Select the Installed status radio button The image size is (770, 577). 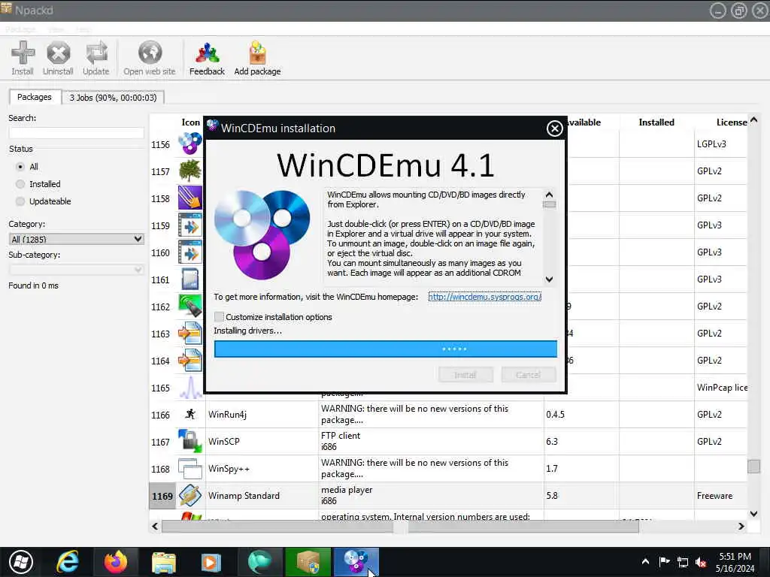click(20, 184)
